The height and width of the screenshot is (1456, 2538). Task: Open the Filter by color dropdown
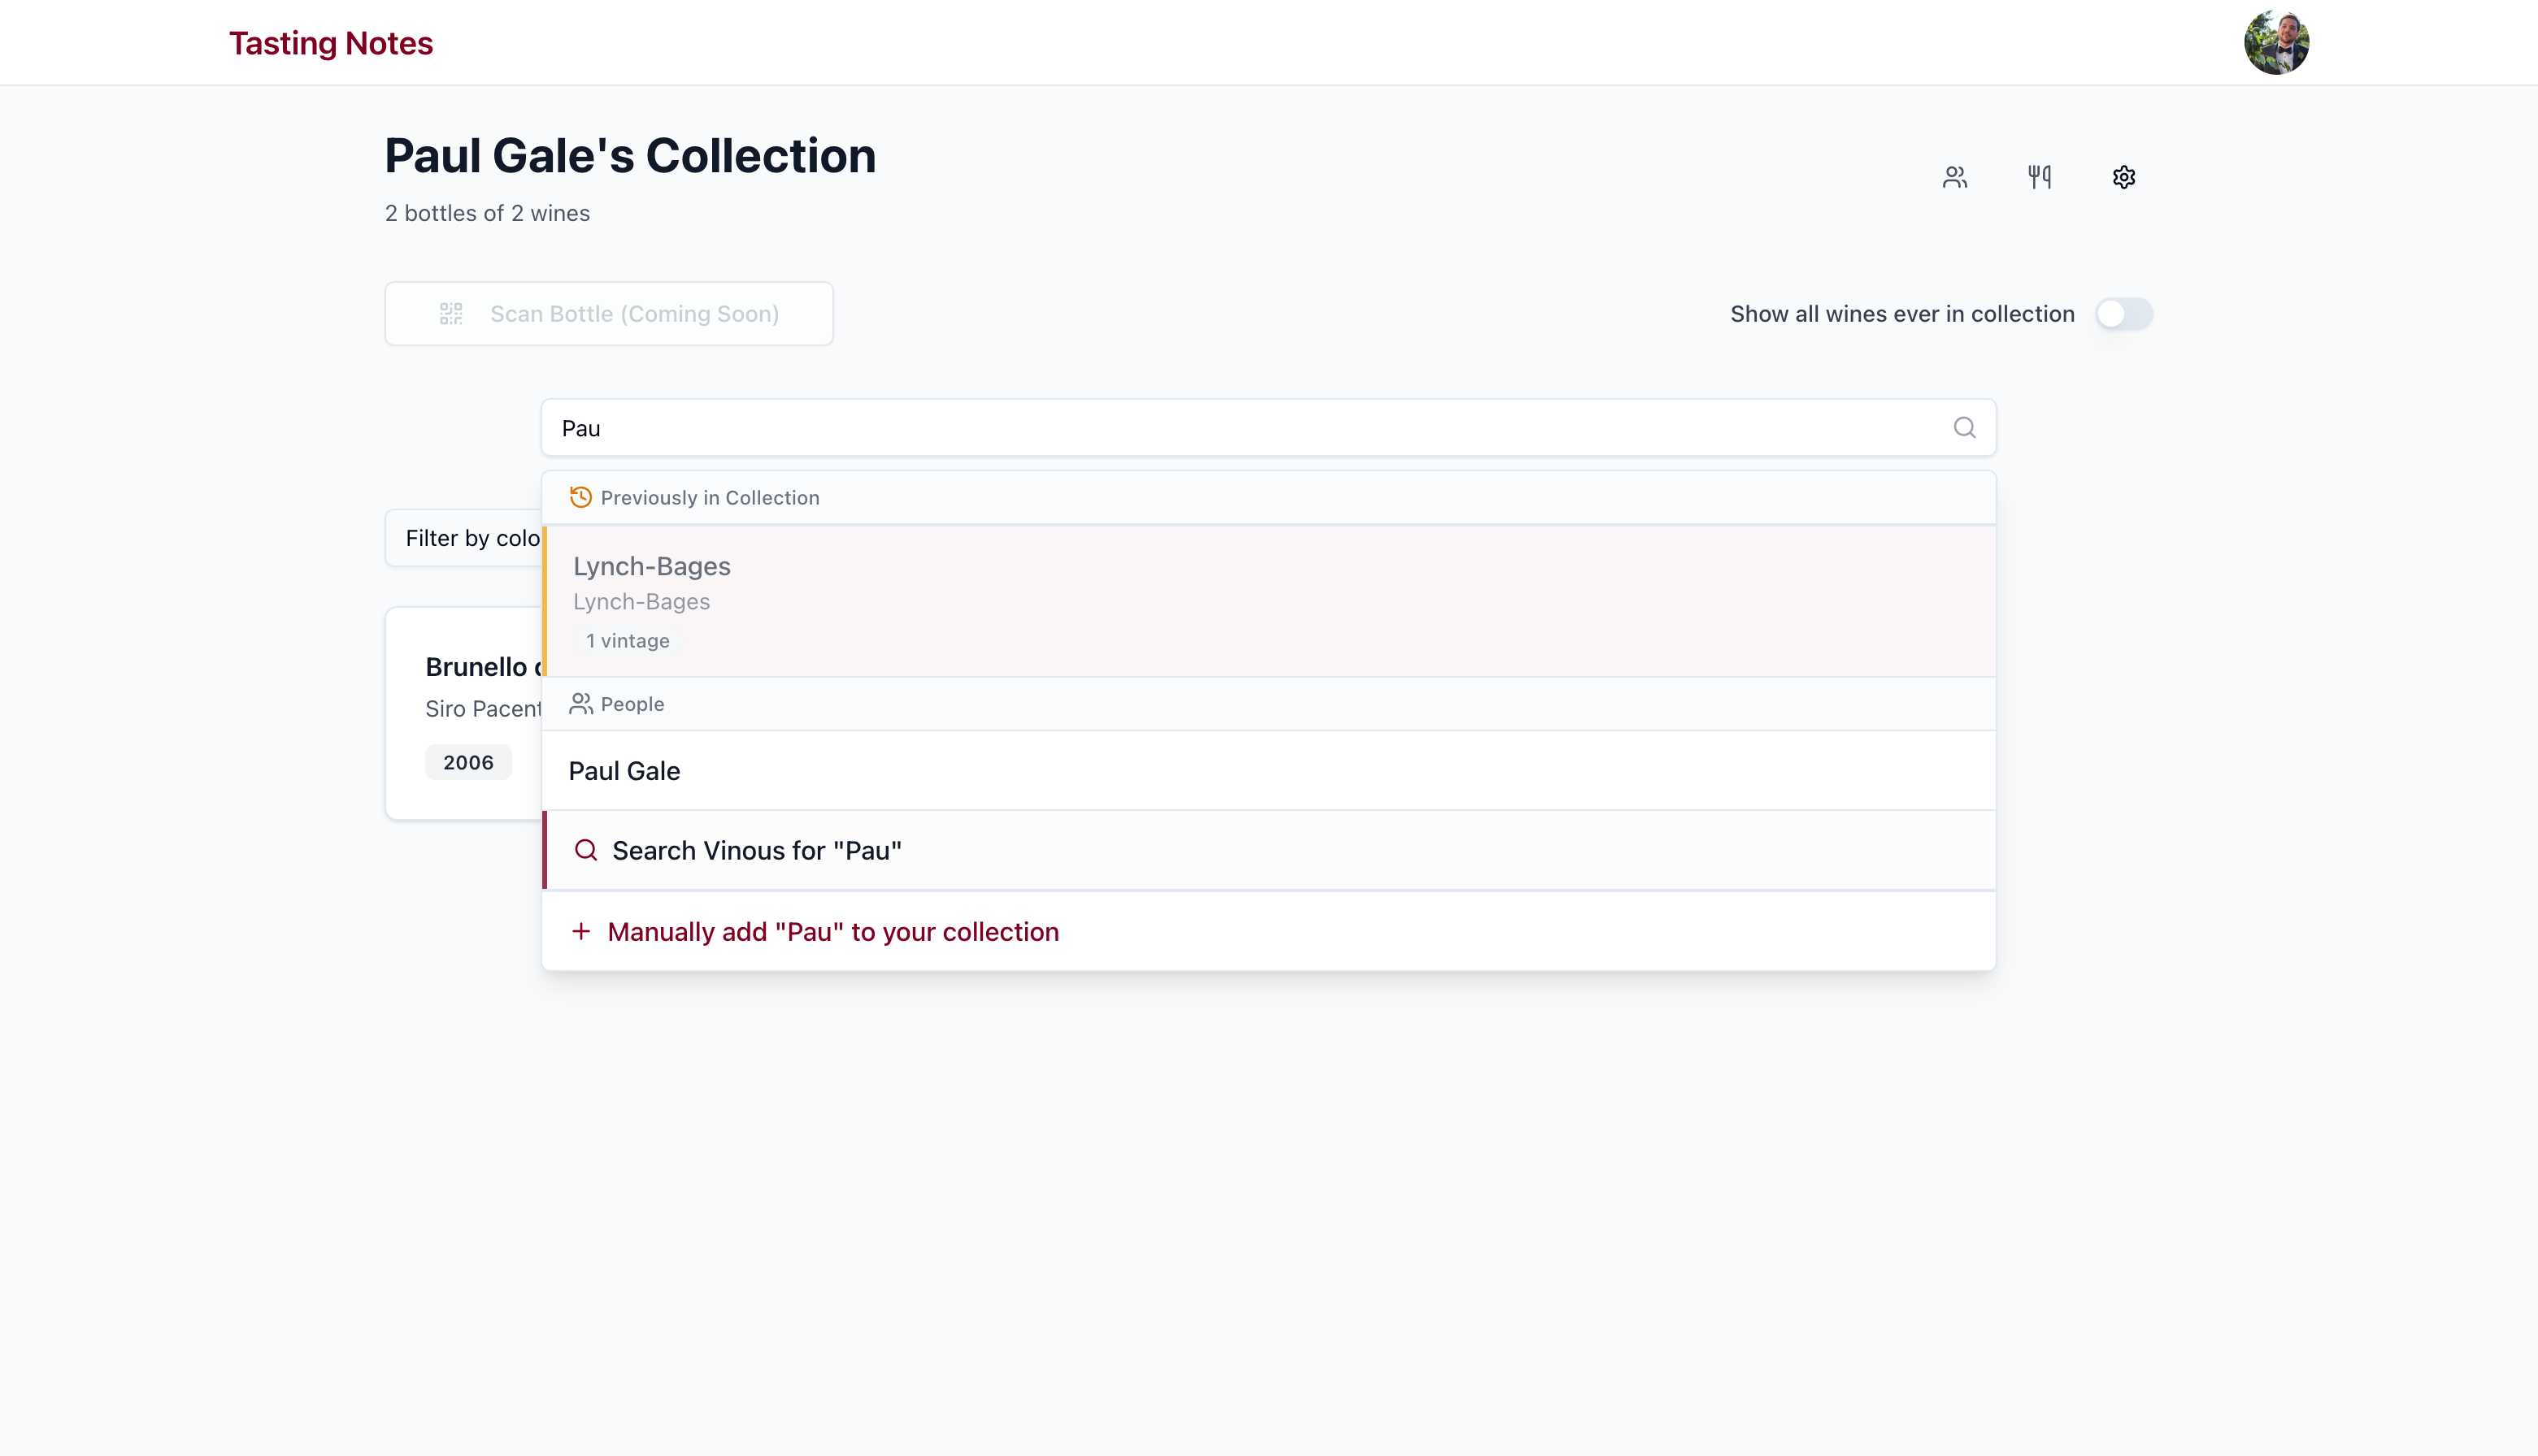pyautogui.click(x=463, y=538)
